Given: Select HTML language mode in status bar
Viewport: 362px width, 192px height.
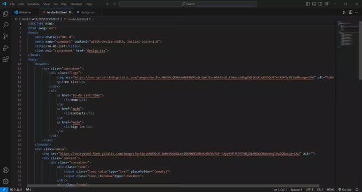Looking at the screenshot, I should tap(330, 190).
